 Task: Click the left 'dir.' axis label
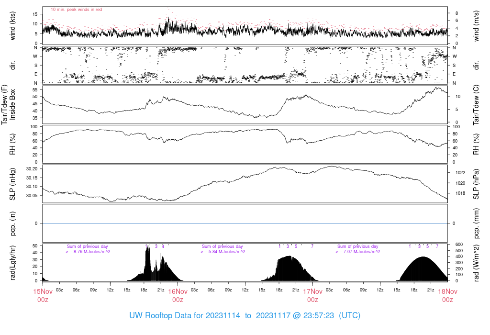pos(12,65)
